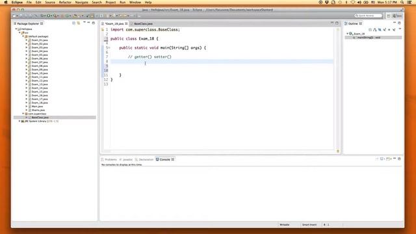Open the Project menu
Viewport: 416px width, 234px height.
[110, 3]
